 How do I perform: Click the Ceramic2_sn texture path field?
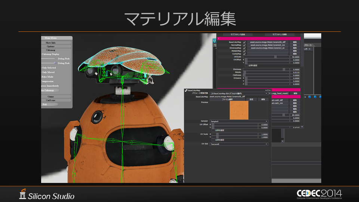pyautogui.click(x=268, y=48)
